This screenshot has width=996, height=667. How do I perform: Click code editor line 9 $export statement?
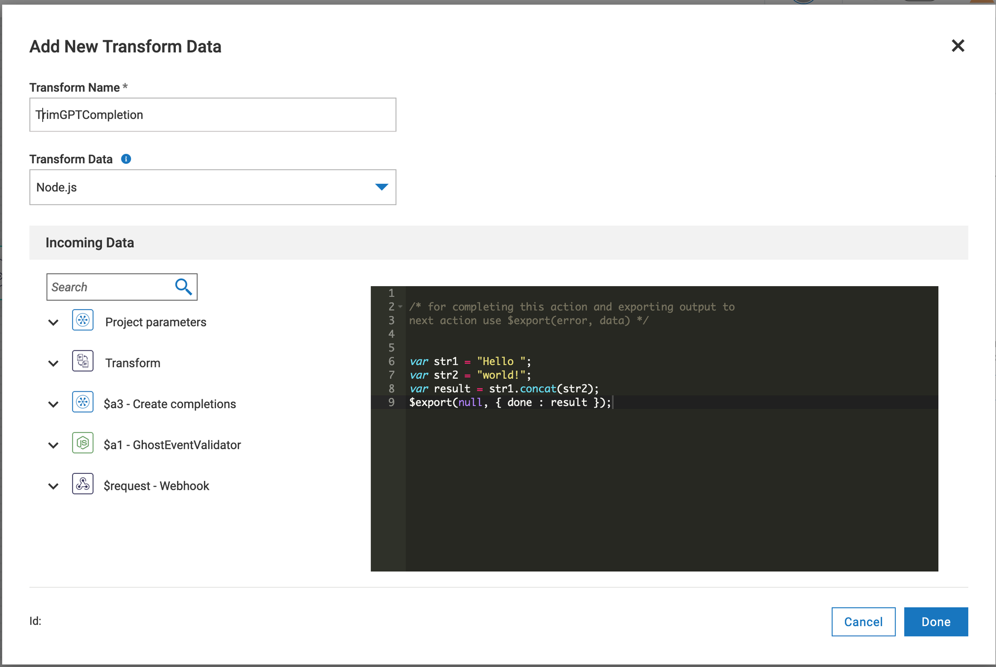509,402
